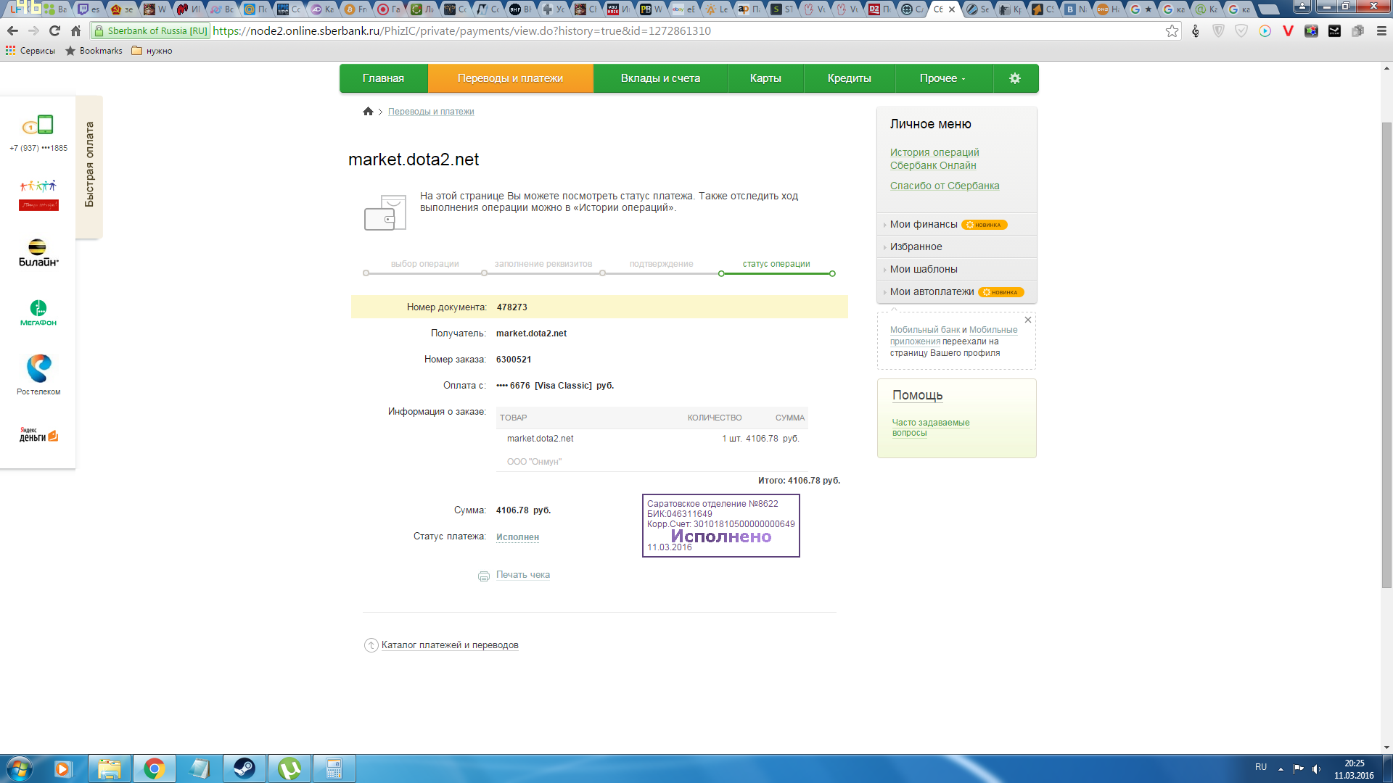Choose the MegaFon quick payment icon

point(38,313)
